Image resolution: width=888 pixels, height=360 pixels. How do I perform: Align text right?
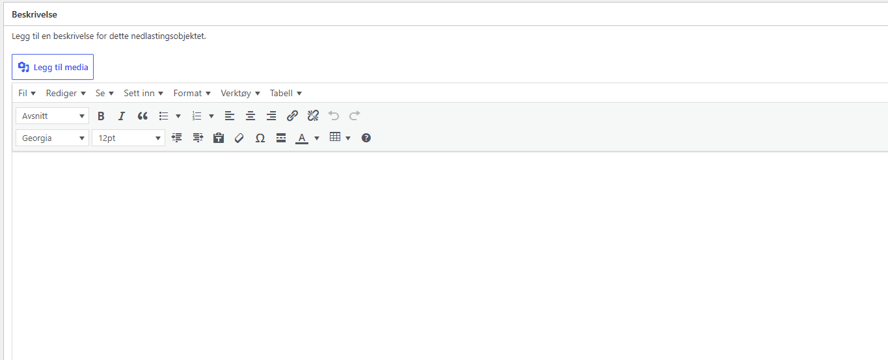(271, 116)
